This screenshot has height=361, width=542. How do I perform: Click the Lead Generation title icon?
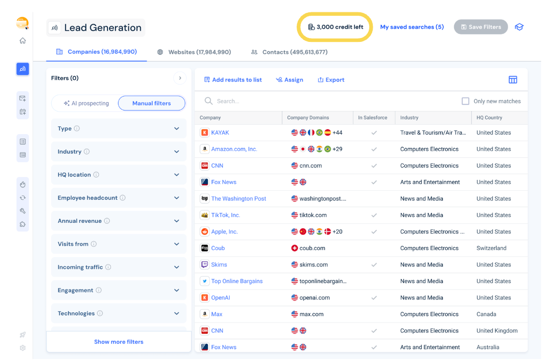point(54,28)
